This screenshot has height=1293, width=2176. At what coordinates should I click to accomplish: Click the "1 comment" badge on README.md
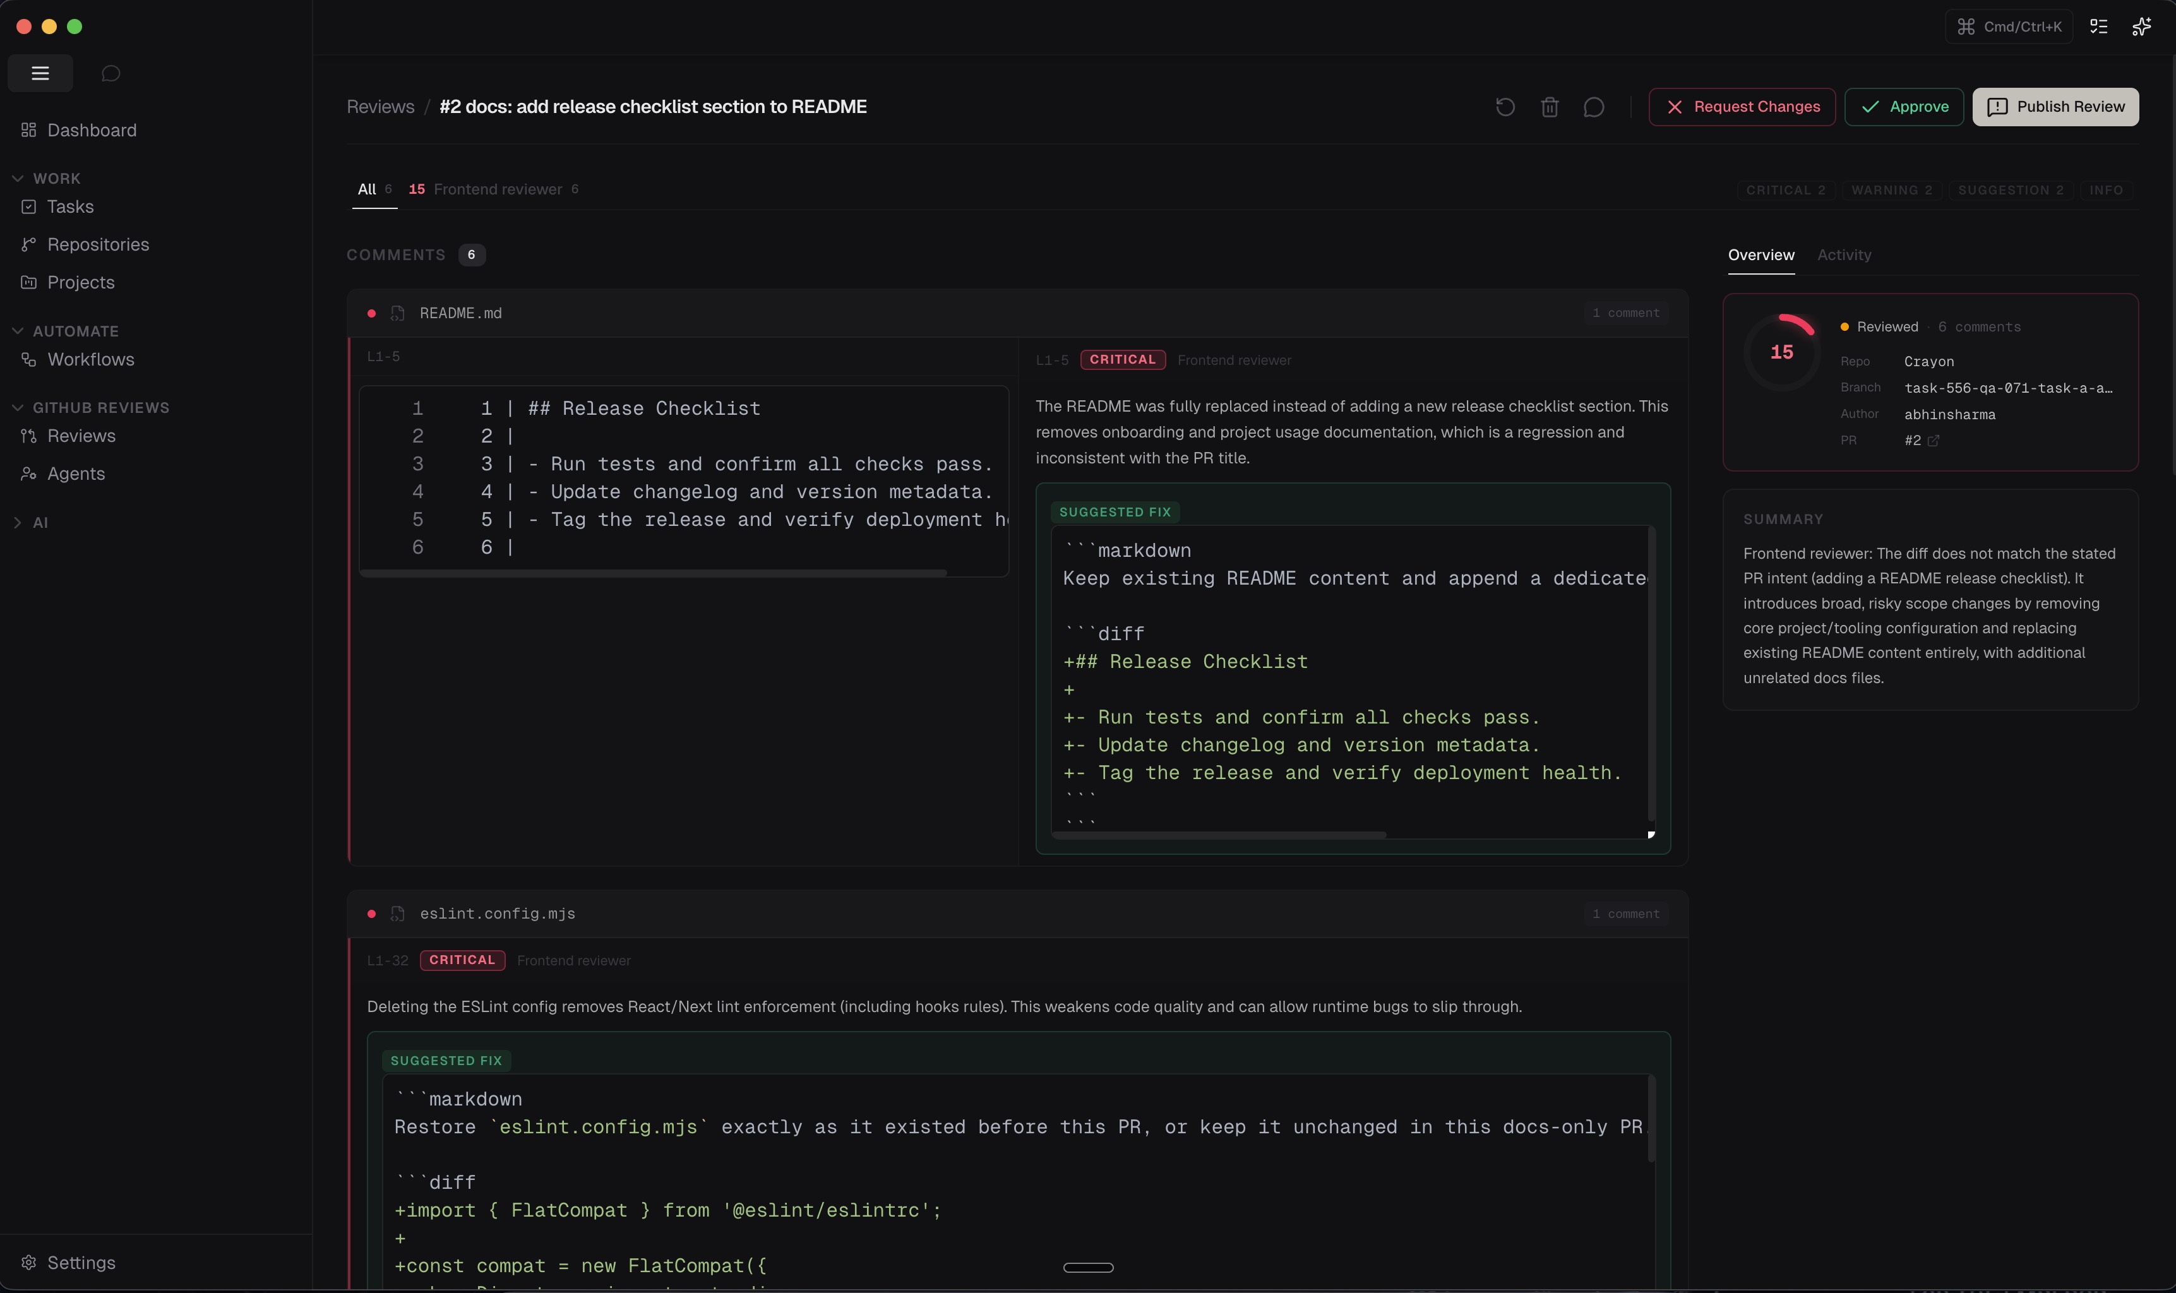click(1626, 314)
